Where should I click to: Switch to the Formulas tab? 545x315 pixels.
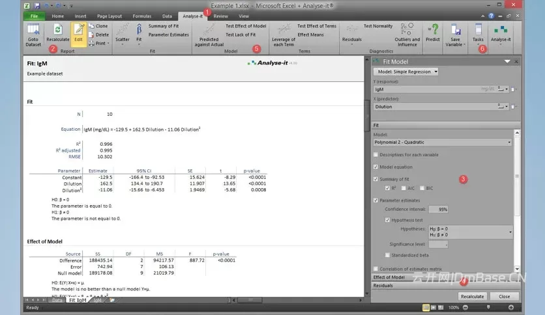coord(142,16)
